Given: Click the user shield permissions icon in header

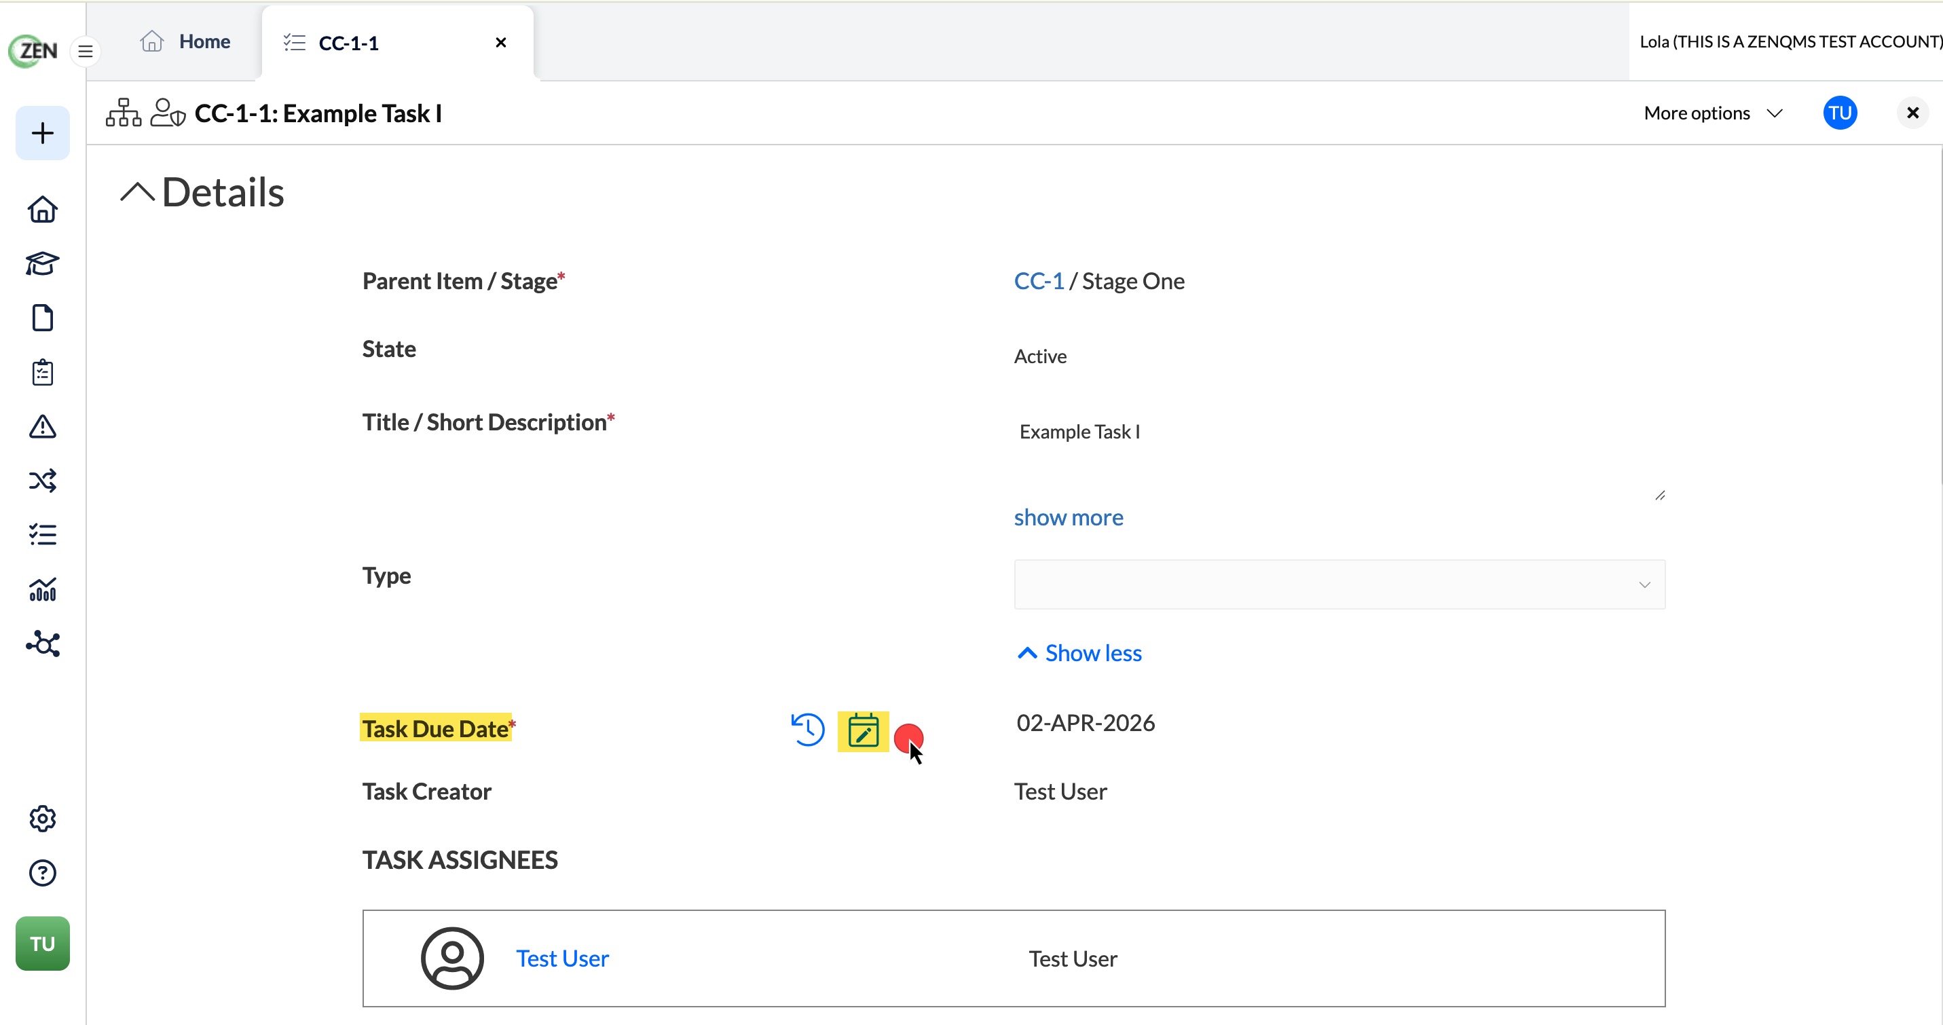Looking at the screenshot, I should point(168,113).
